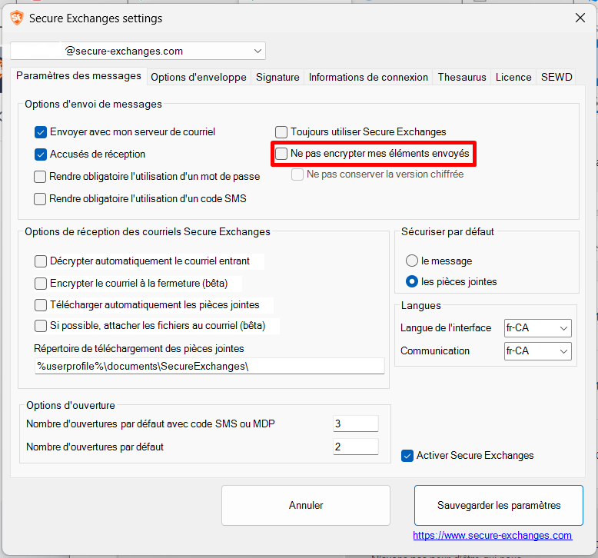This screenshot has height=558, width=598.
Task: Enable Rendre obligatoire l'utilisation d'un mot de passe
Action: tap(40, 177)
